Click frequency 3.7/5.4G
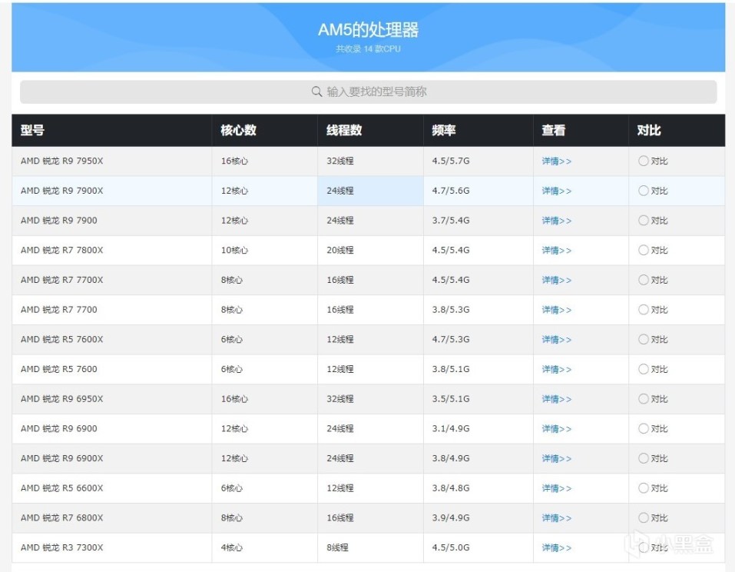Image resolution: width=735 pixels, height=572 pixels. tap(451, 221)
